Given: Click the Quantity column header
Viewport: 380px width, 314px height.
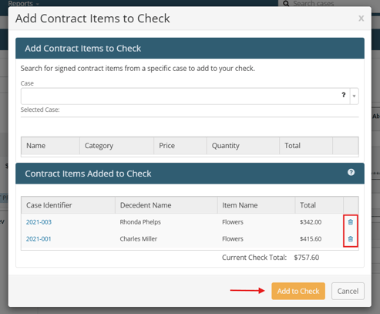Looking at the screenshot, I should point(243,146).
